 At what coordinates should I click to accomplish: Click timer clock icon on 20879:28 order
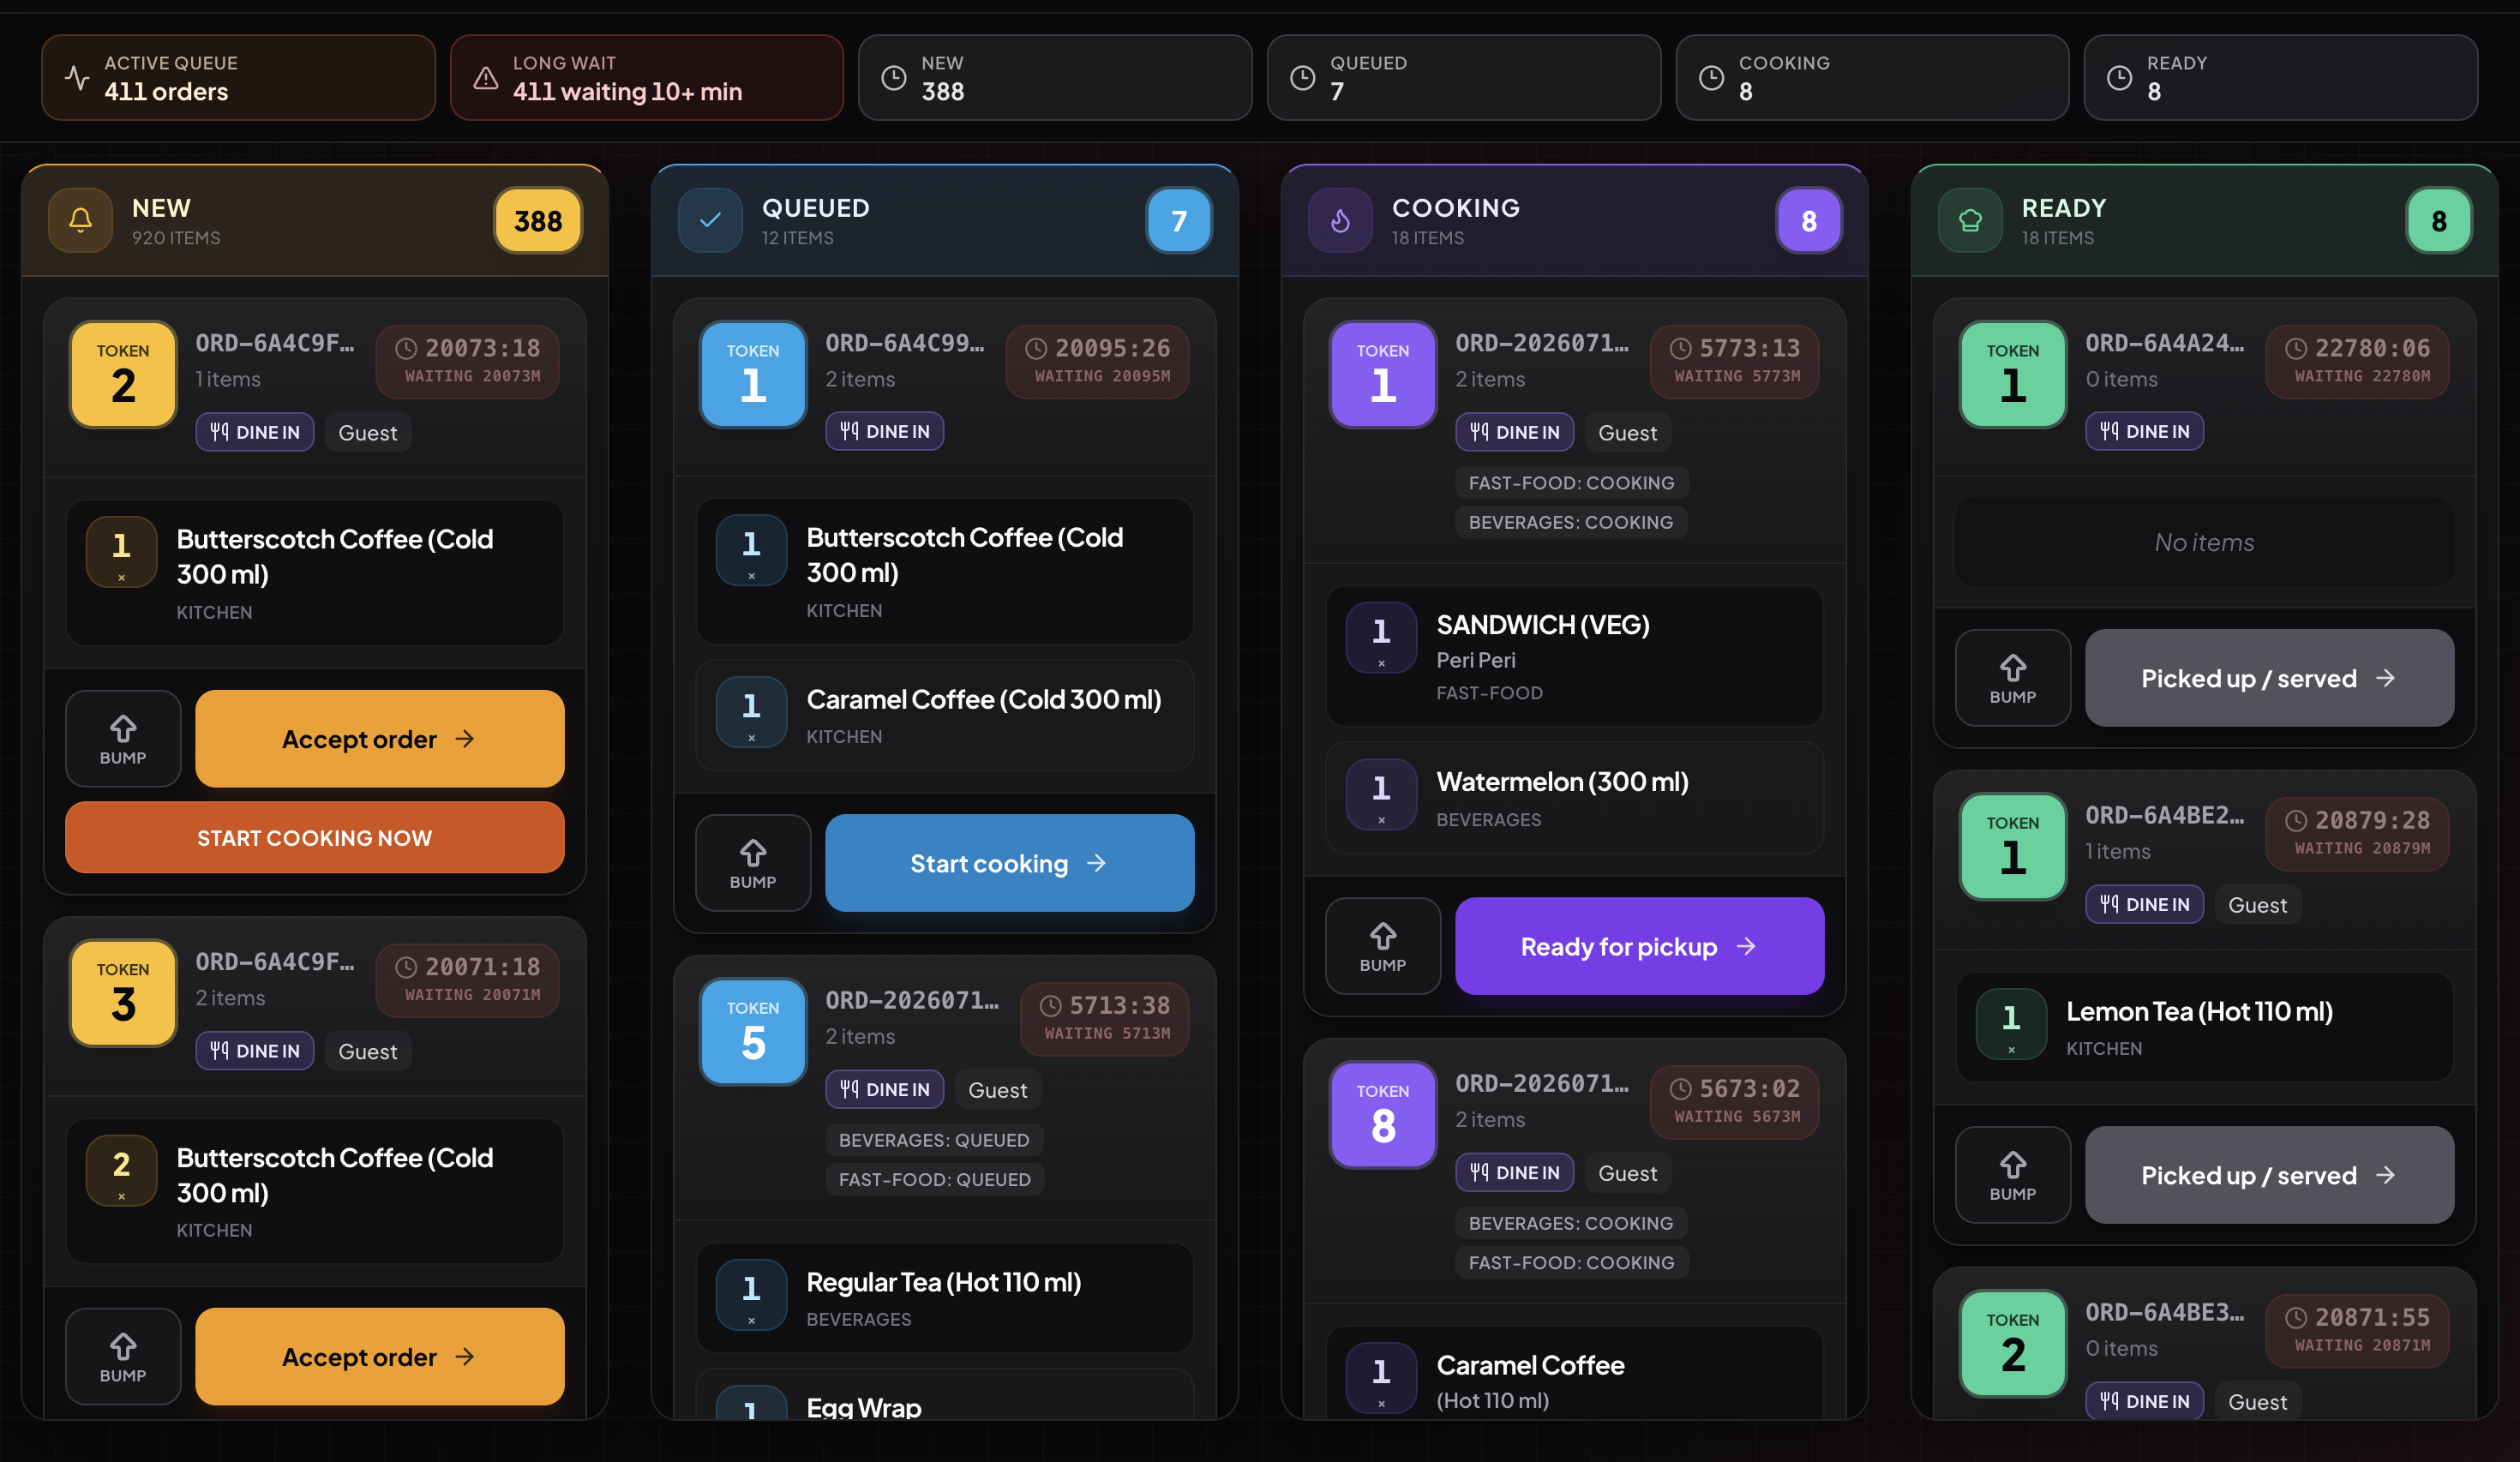(x=2296, y=820)
